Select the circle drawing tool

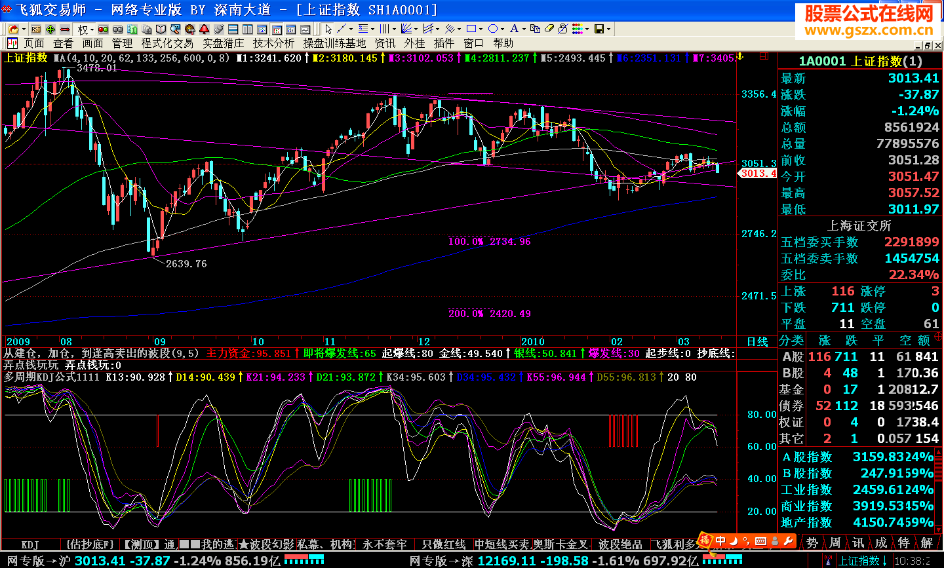(x=493, y=29)
